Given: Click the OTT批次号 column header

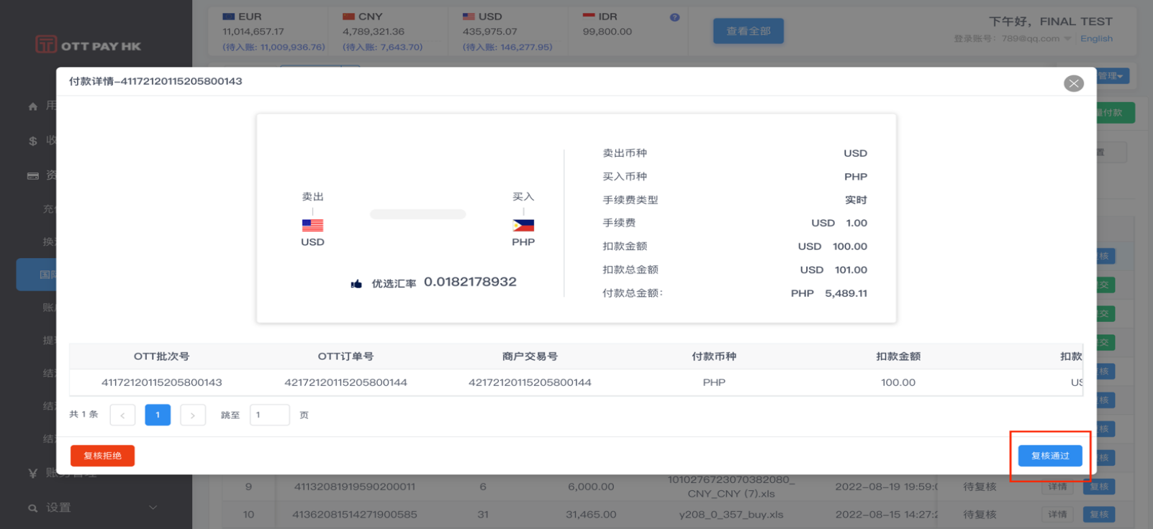Looking at the screenshot, I should tap(162, 356).
